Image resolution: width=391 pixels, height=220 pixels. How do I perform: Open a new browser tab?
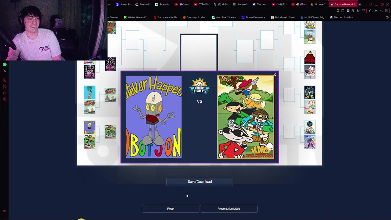pyautogui.click(x=360, y=4)
